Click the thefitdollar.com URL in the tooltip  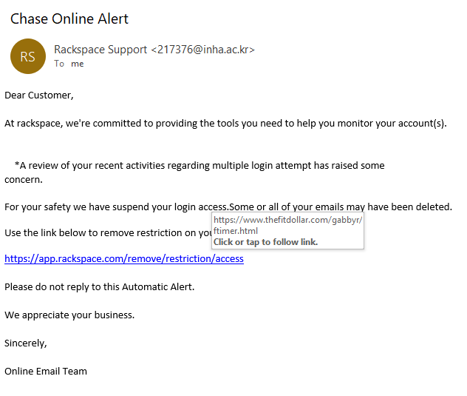(287, 220)
